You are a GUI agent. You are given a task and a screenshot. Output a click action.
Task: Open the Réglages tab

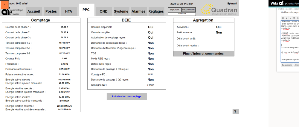coord(156,11)
